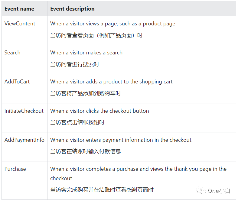Select the Event name column header
Image resolution: width=238 pixels, height=201 pixels.
(x=19, y=9)
